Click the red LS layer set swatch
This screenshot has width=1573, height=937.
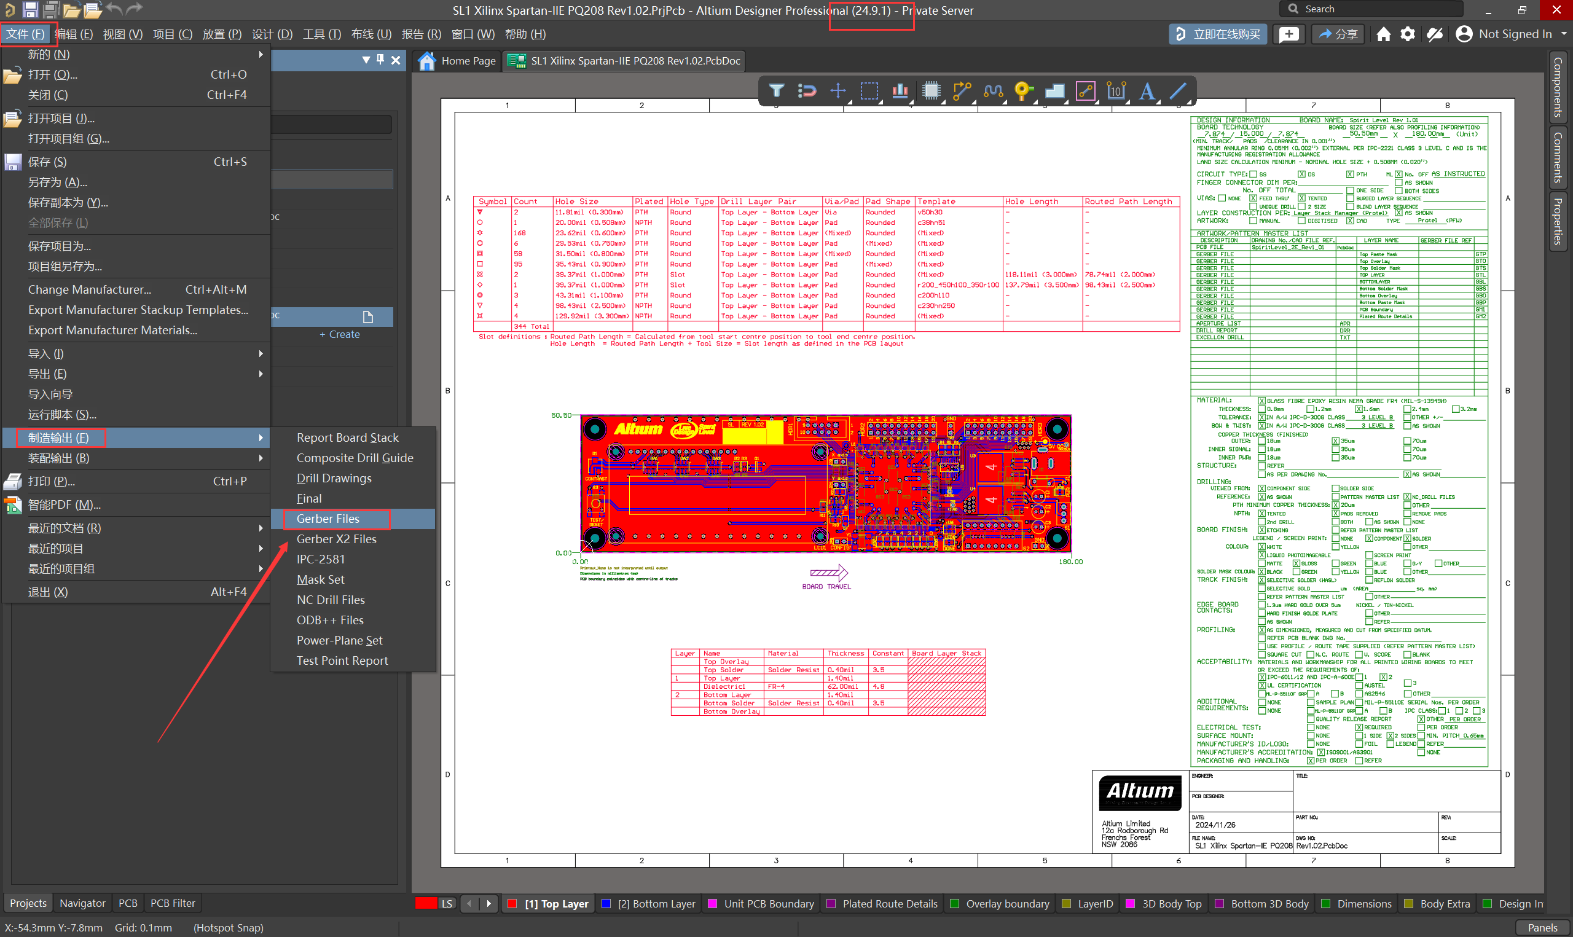tap(426, 904)
